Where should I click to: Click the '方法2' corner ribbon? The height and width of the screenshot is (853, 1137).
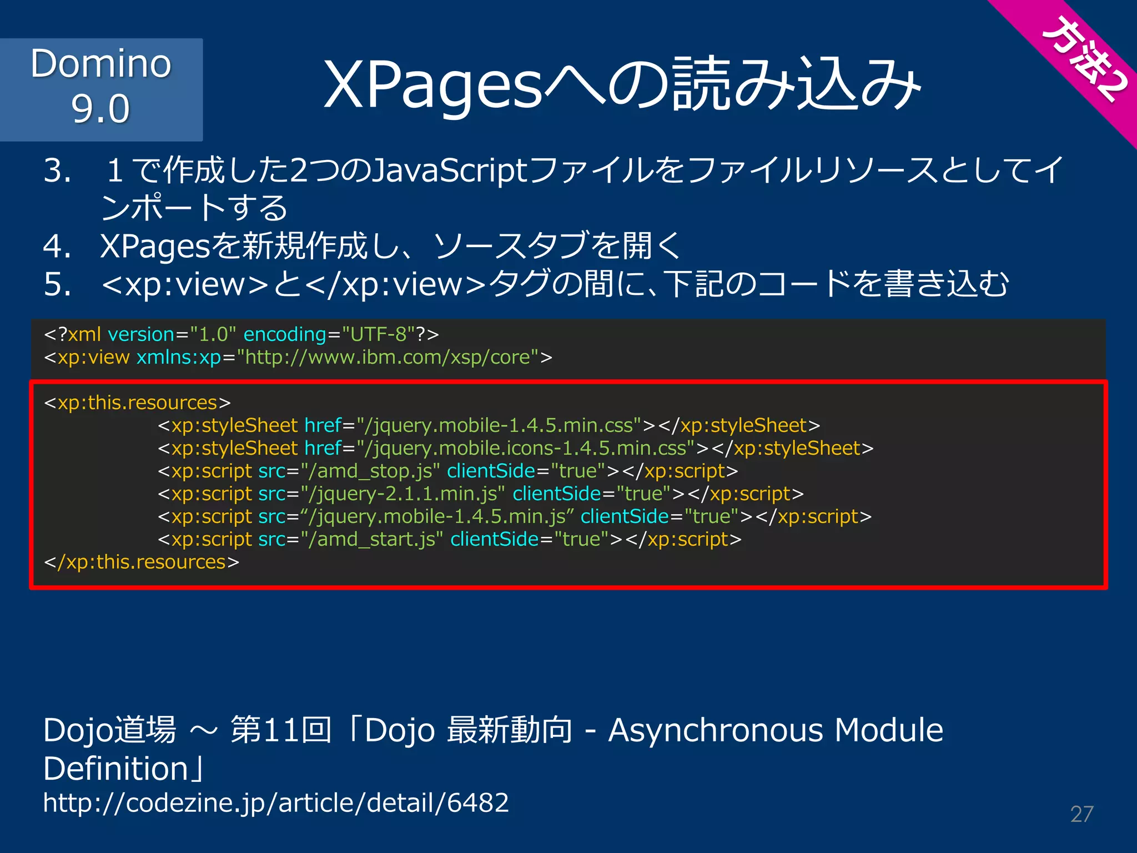[x=1084, y=60]
